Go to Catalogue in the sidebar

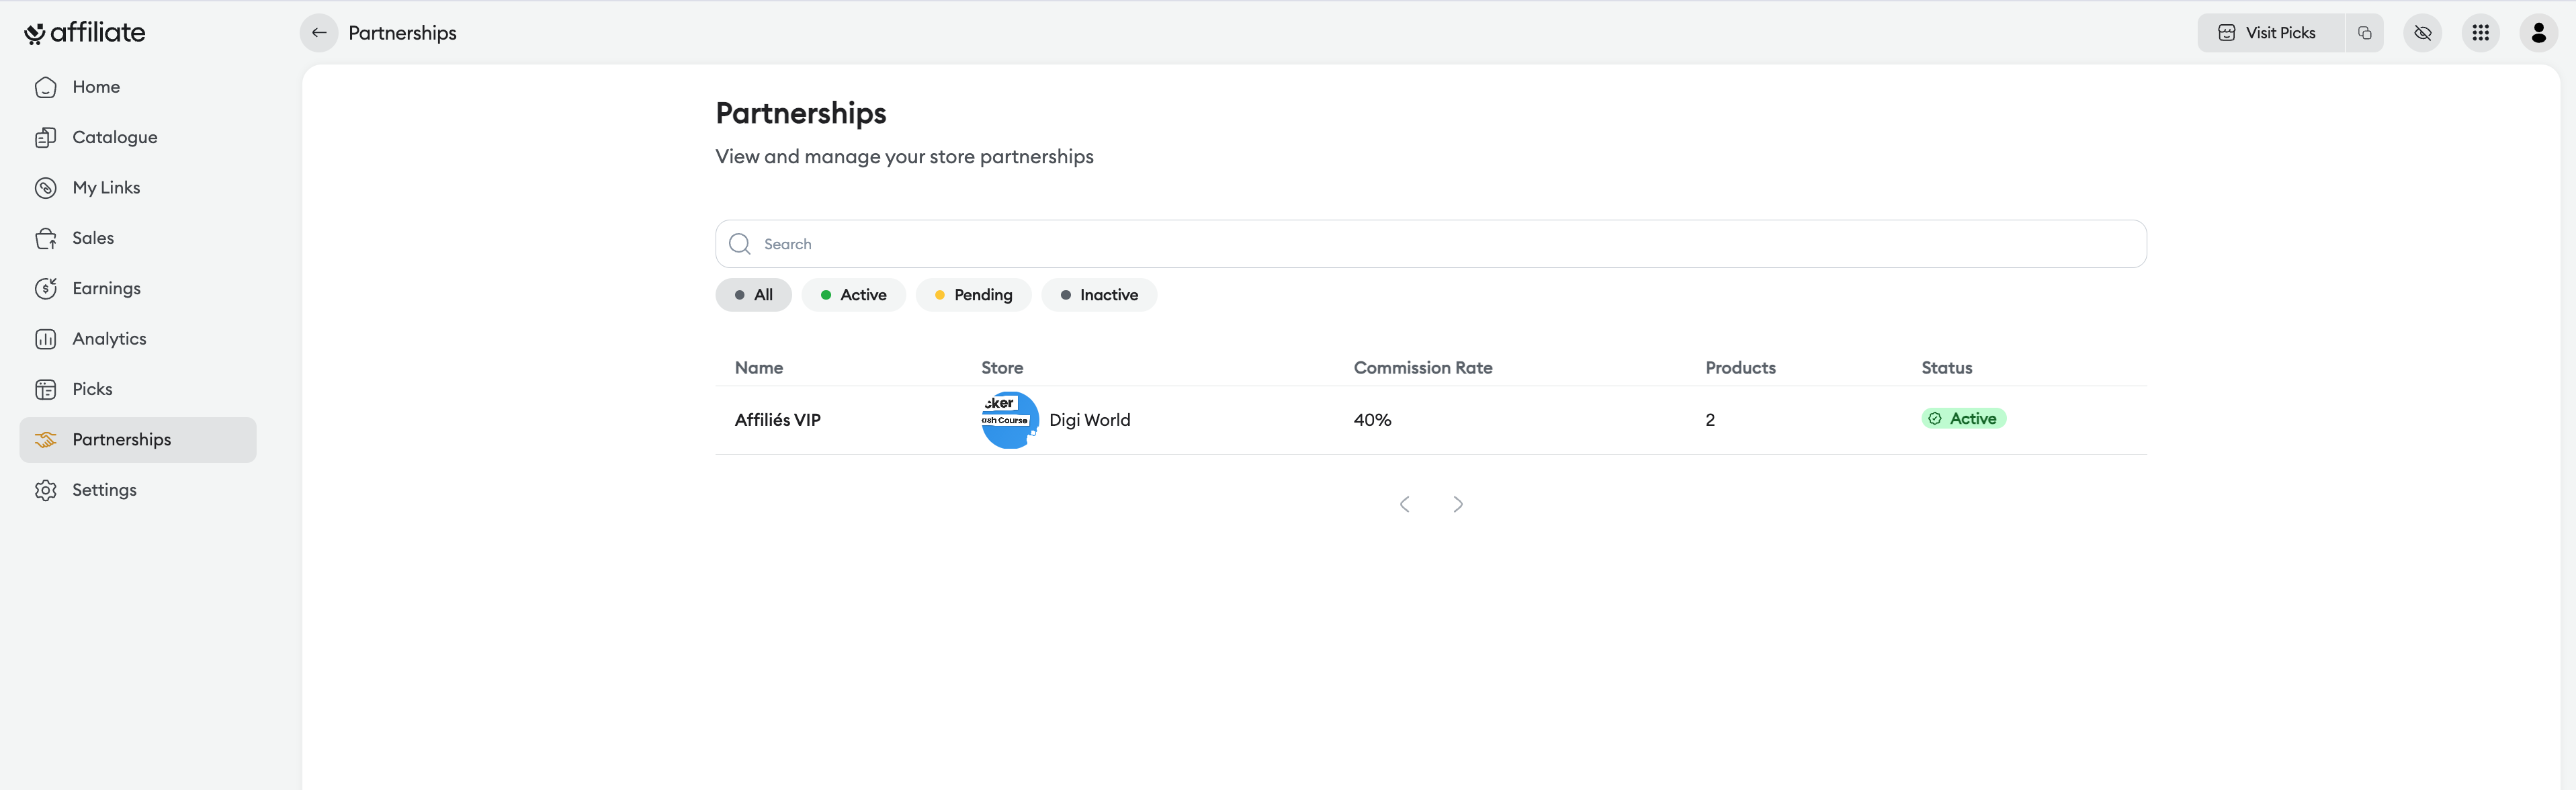coord(114,137)
